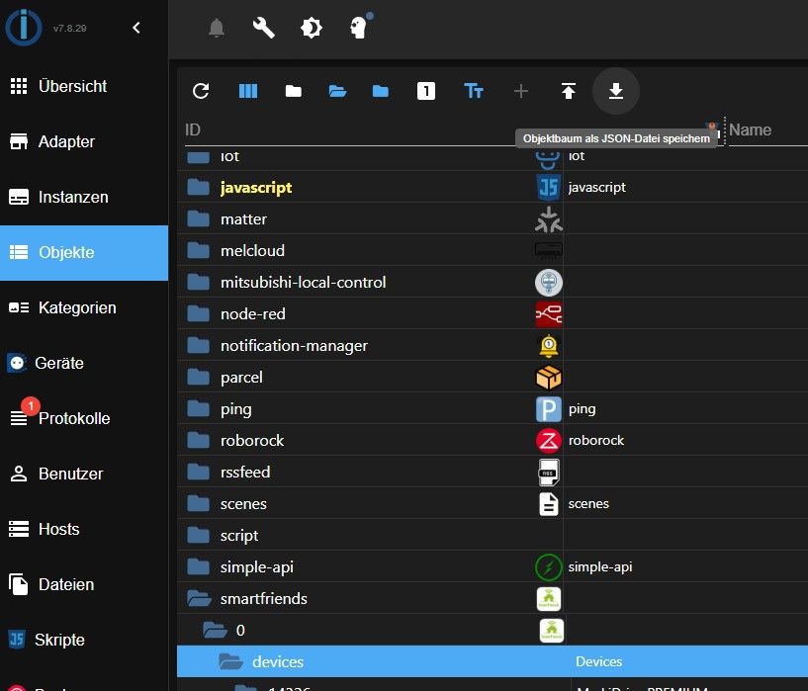Expand the roborock folder
This screenshot has height=691, width=808.
coord(199,441)
